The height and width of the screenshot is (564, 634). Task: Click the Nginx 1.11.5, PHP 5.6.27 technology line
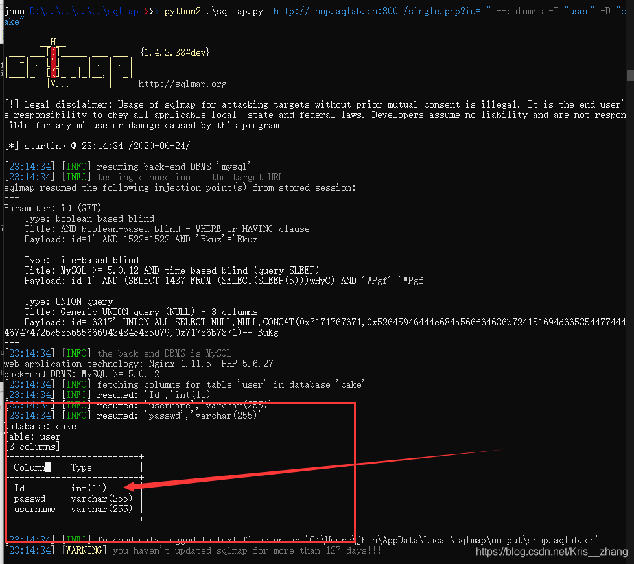139,364
